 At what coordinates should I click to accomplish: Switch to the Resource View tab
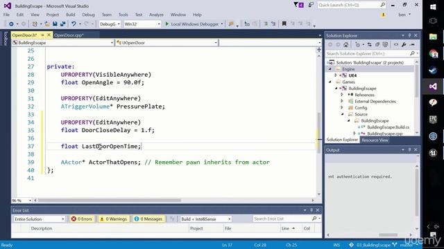pyautogui.click(x=375, y=140)
